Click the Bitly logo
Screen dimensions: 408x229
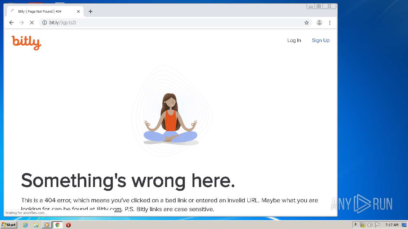pos(26,43)
